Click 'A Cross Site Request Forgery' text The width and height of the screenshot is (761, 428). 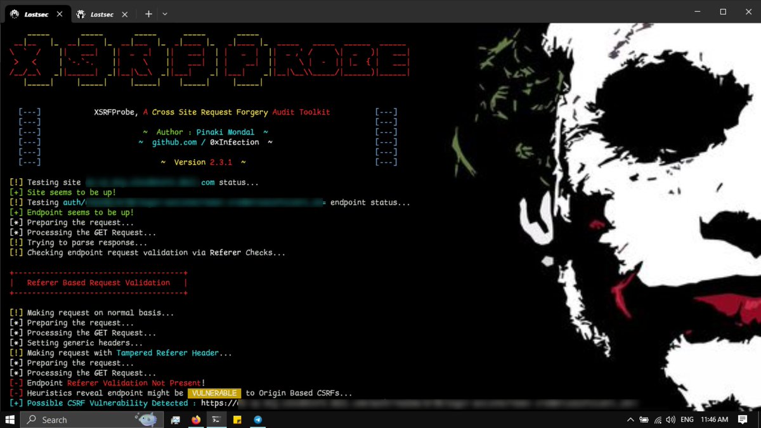click(205, 112)
